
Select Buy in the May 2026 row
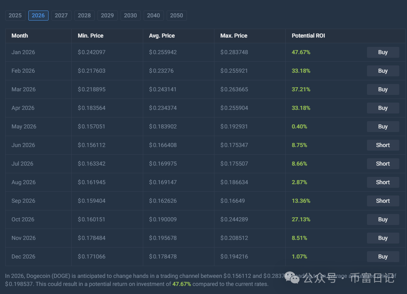click(383, 127)
